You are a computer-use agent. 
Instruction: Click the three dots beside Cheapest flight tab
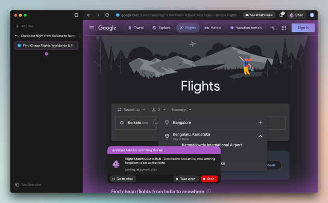point(17,36)
